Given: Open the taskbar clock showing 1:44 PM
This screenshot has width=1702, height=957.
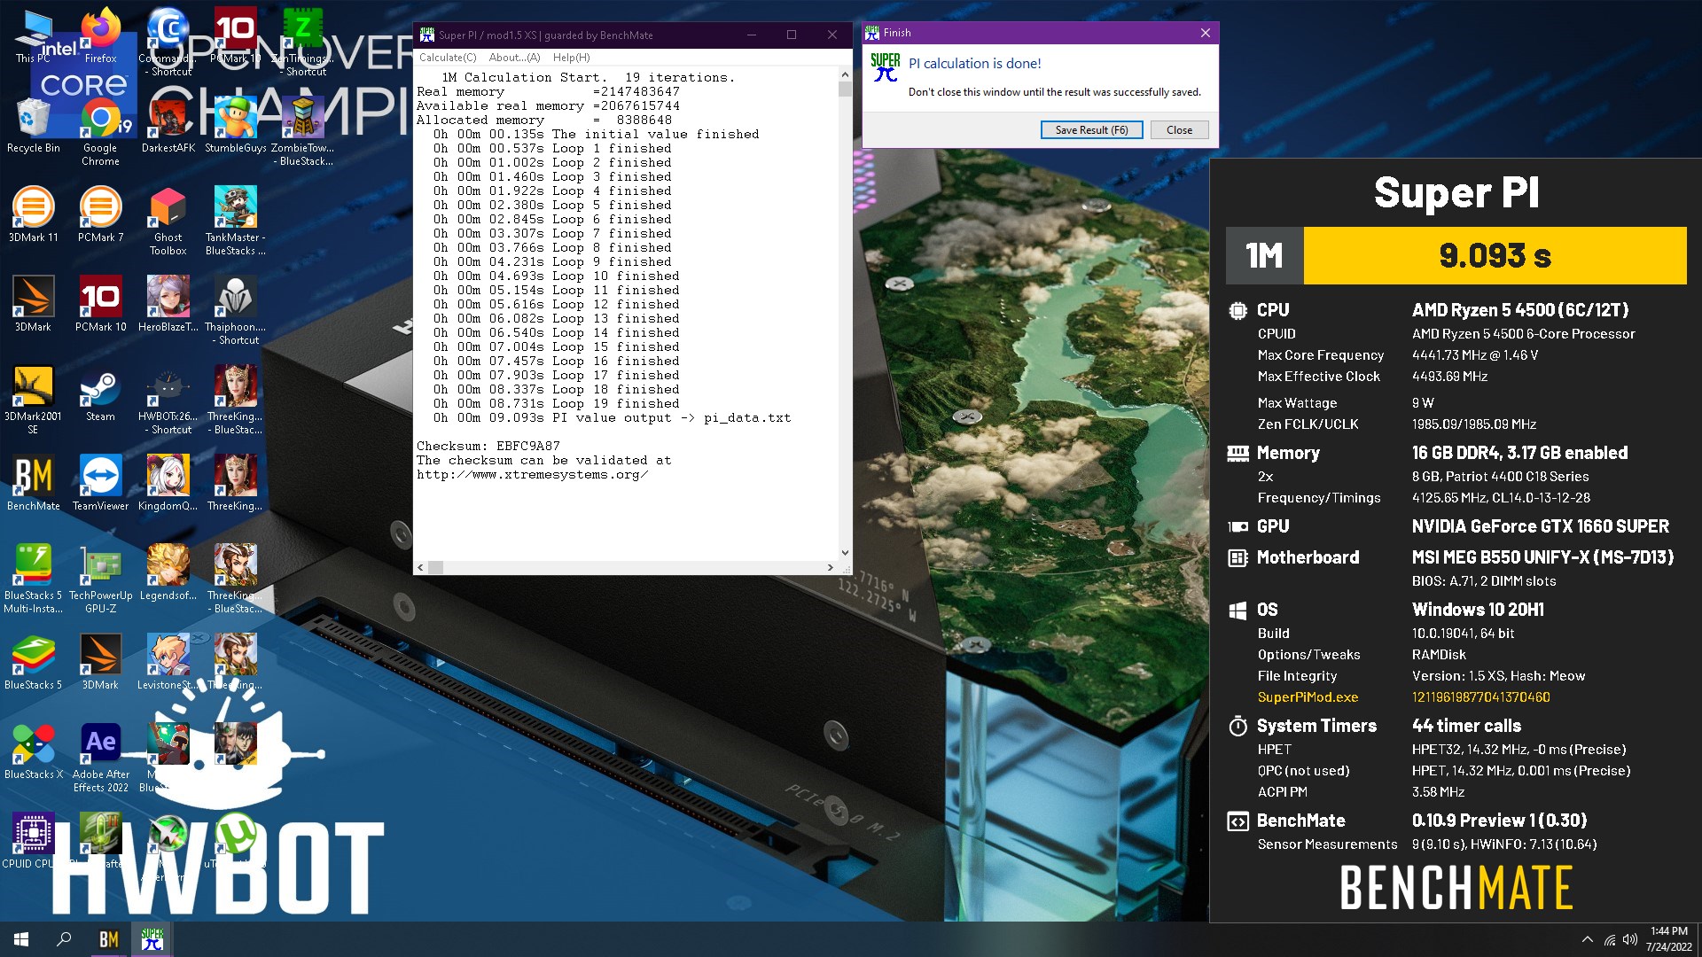Looking at the screenshot, I should click(1668, 939).
